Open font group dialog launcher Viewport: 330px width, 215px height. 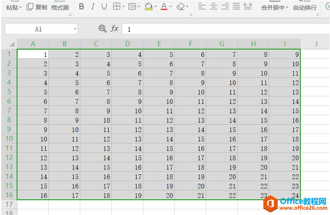click(191, 14)
